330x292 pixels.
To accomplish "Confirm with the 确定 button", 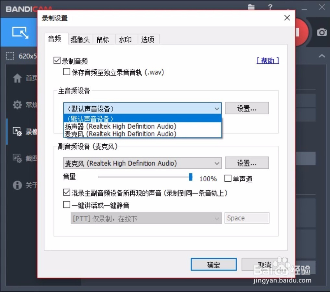I will pyautogui.click(x=214, y=265).
